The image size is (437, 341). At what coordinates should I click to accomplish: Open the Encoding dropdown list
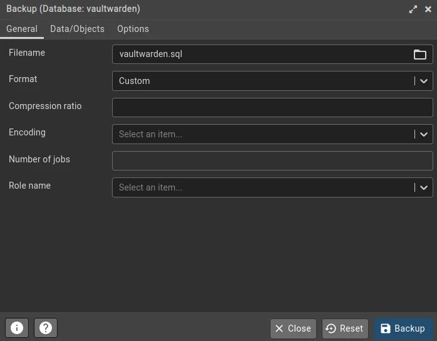(x=424, y=134)
